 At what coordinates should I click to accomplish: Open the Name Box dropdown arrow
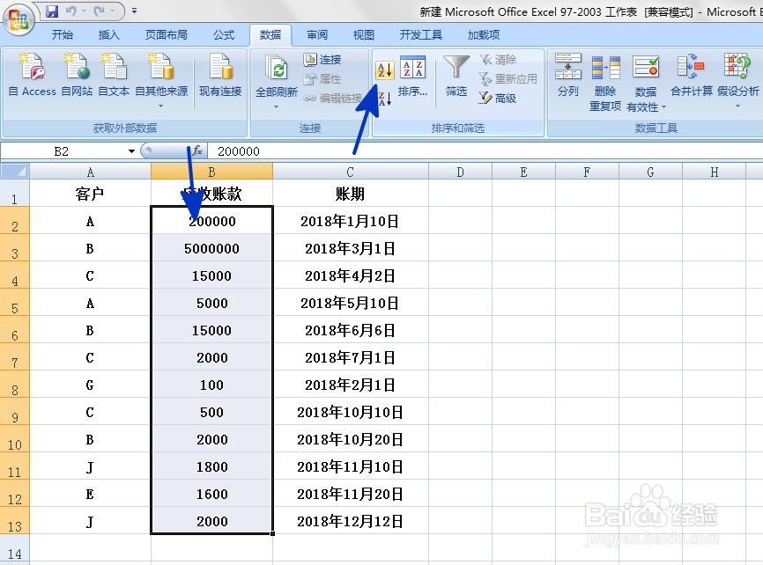tap(131, 151)
